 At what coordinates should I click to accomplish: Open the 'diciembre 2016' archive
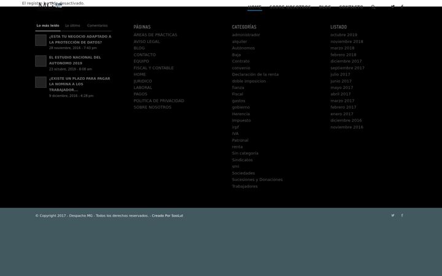pos(346,121)
